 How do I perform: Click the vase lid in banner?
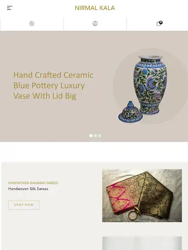click(130, 112)
